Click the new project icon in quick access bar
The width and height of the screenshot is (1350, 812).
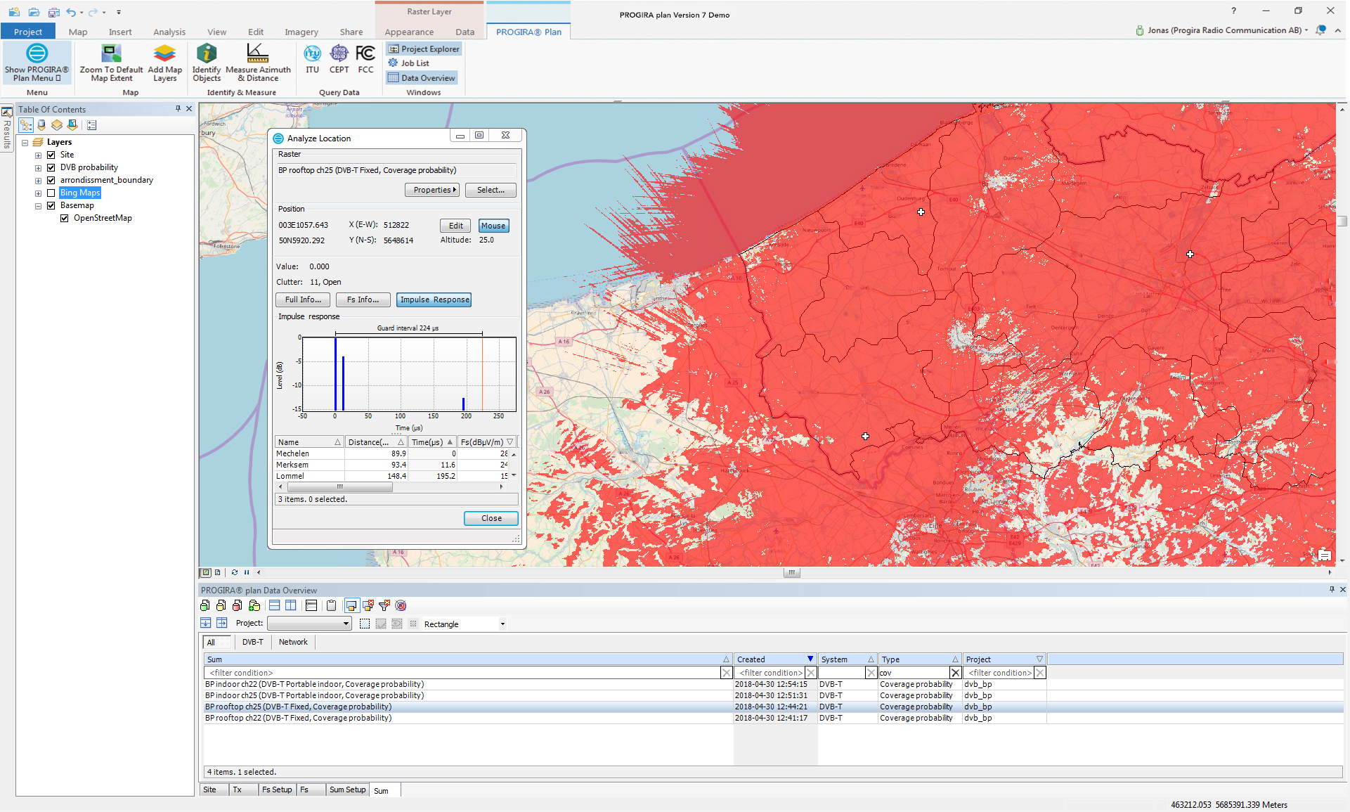click(14, 12)
